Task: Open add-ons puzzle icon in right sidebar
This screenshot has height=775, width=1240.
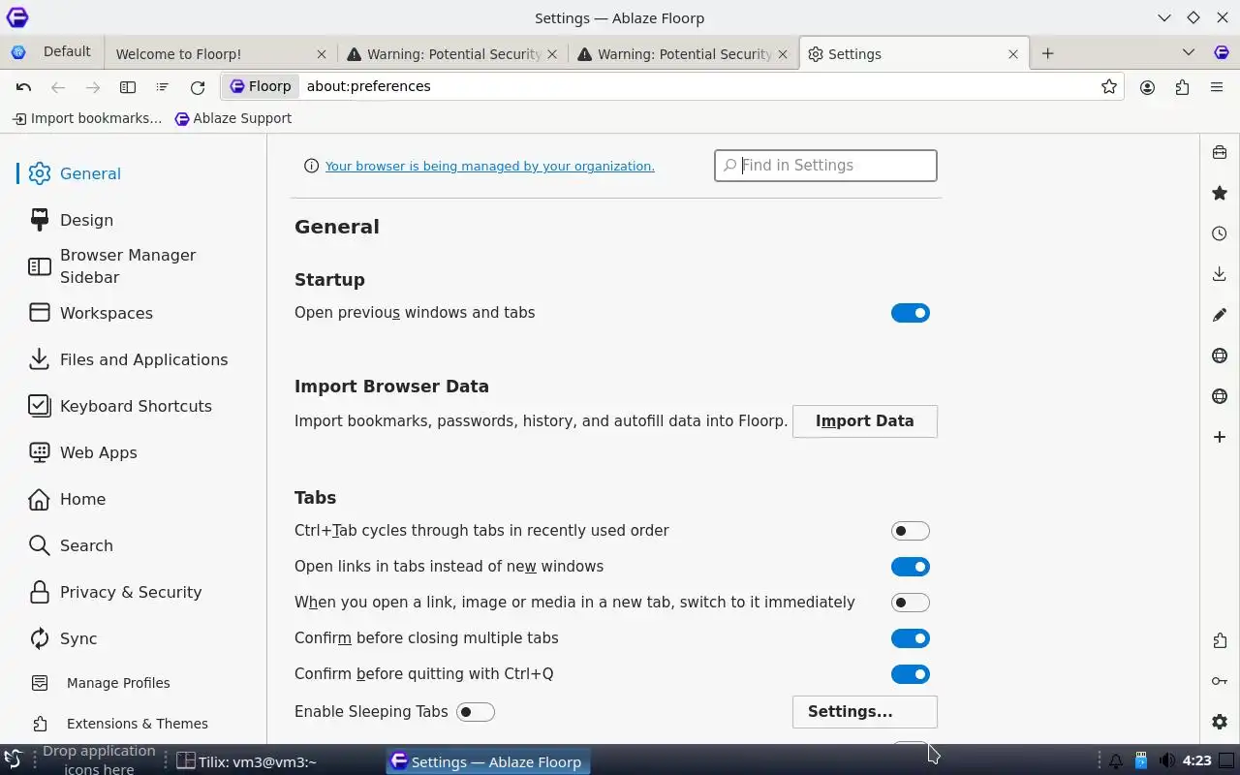Action: (1220, 640)
